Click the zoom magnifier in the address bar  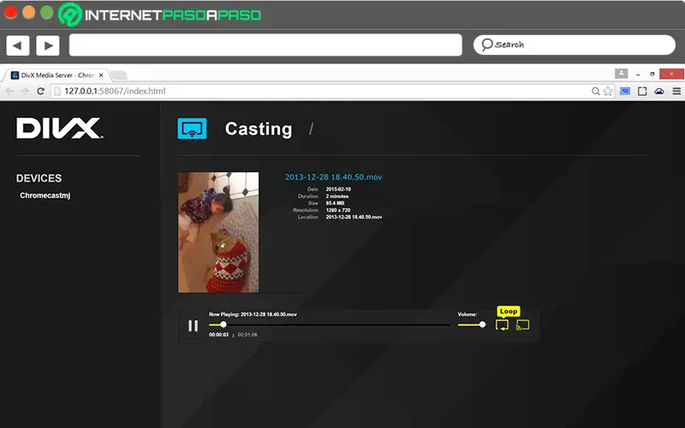tap(595, 91)
